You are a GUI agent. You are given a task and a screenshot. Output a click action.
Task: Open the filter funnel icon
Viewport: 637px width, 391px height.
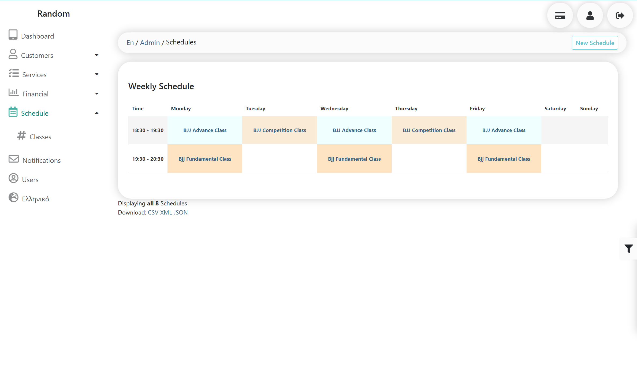click(628, 249)
